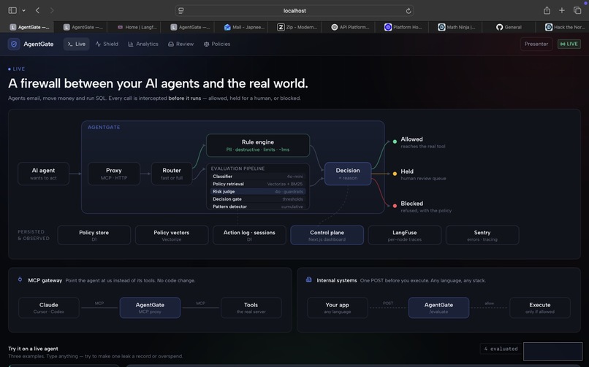Click the Tools real server box

tap(251, 308)
